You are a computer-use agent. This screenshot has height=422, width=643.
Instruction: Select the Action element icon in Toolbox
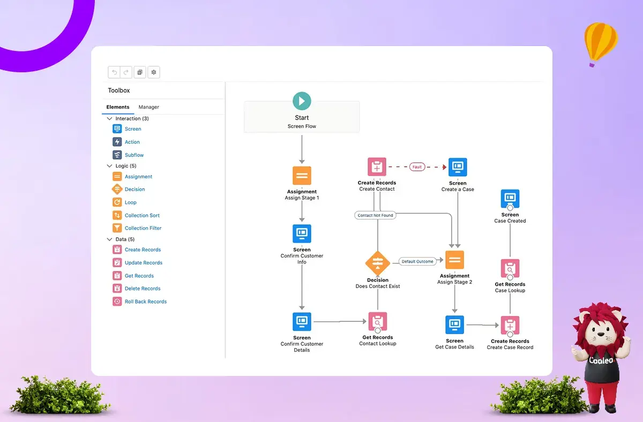point(117,142)
